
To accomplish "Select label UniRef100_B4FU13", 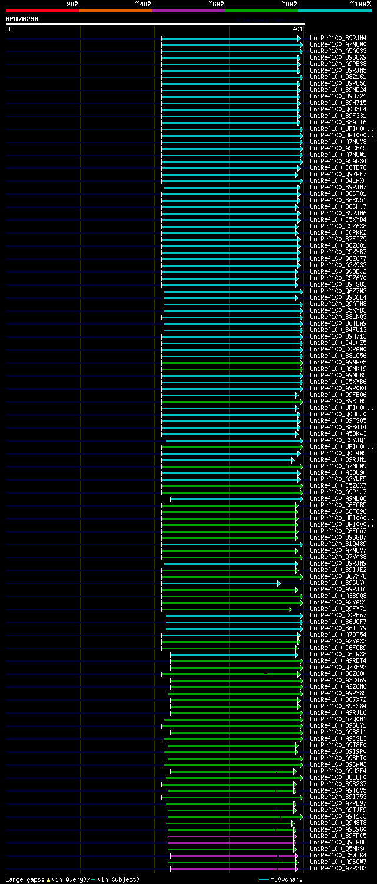I will (339, 330).
